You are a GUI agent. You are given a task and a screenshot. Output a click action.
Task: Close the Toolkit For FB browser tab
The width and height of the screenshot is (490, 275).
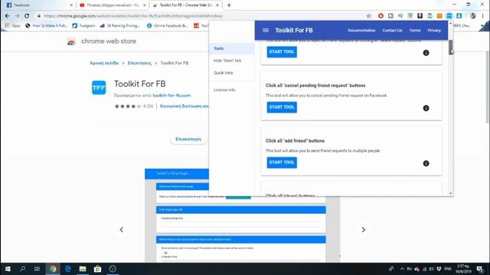click(217, 5)
